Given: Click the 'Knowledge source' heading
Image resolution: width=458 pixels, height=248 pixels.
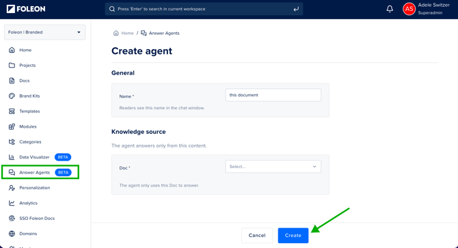Looking at the screenshot, I should point(139,132).
